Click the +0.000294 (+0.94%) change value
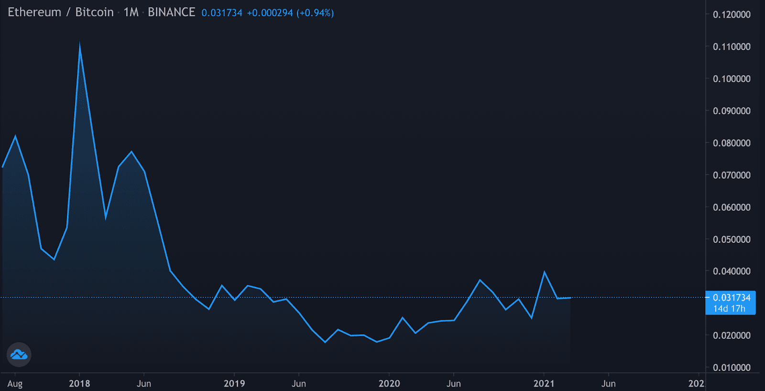The height and width of the screenshot is (391, 765). (290, 13)
